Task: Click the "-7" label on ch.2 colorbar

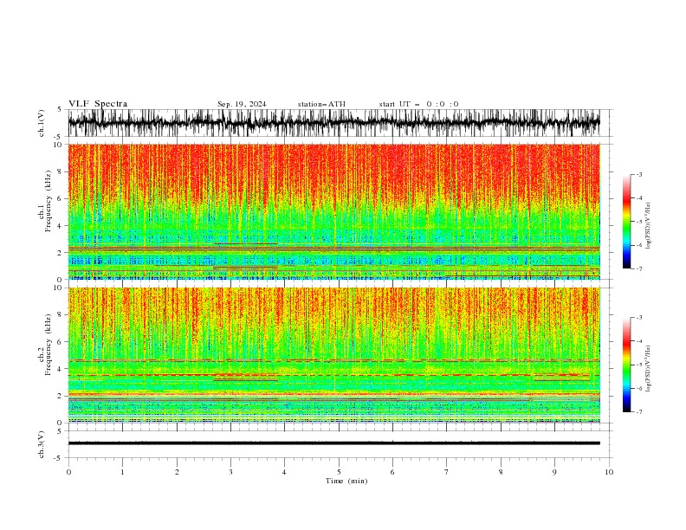Action: [639, 412]
